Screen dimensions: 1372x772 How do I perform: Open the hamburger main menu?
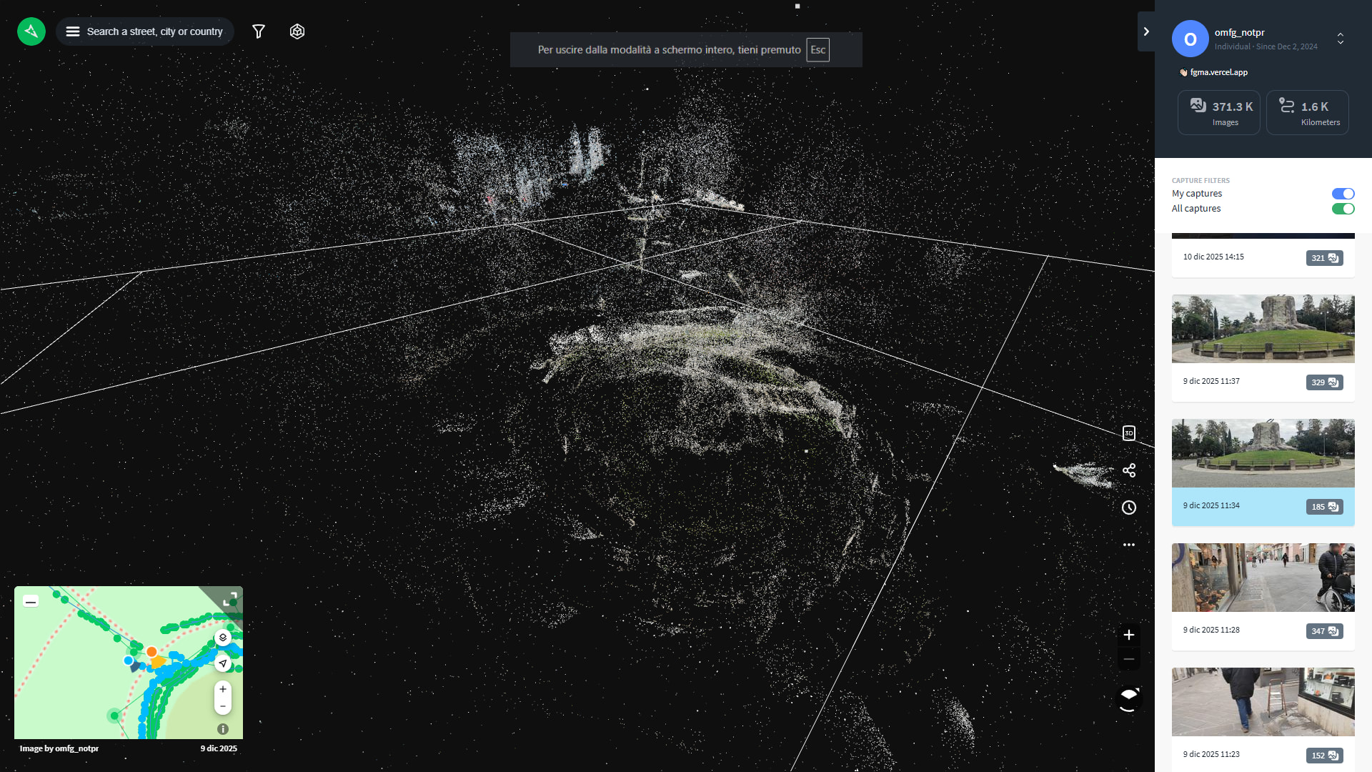pos(73,31)
